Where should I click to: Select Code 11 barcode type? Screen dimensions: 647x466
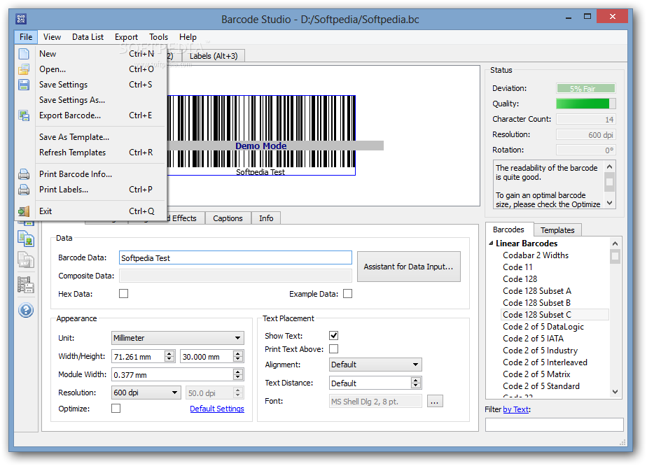coord(518,267)
